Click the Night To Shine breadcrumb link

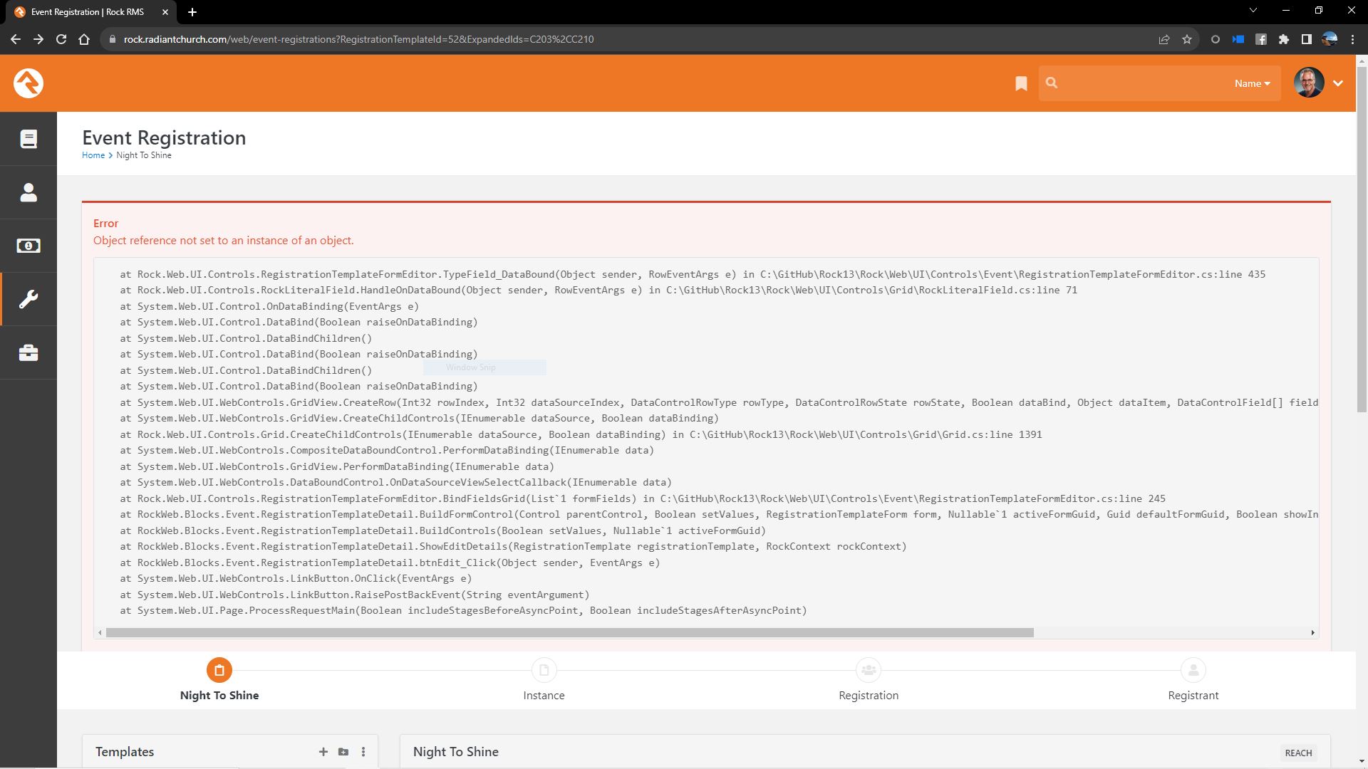coord(142,155)
